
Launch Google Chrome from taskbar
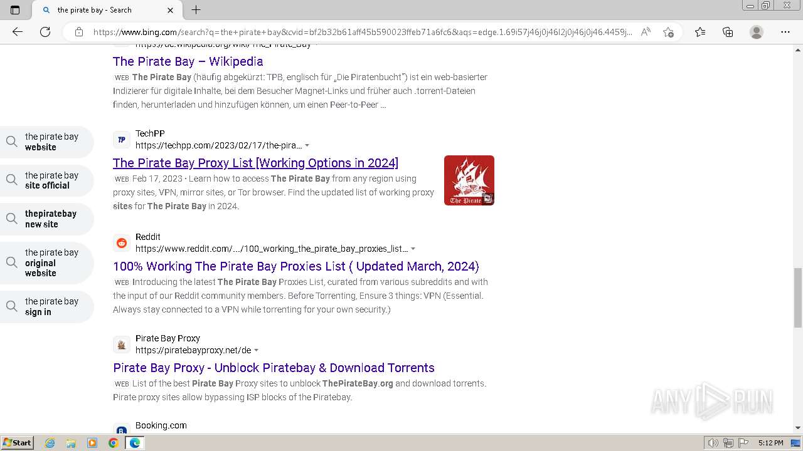coord(113,443)
